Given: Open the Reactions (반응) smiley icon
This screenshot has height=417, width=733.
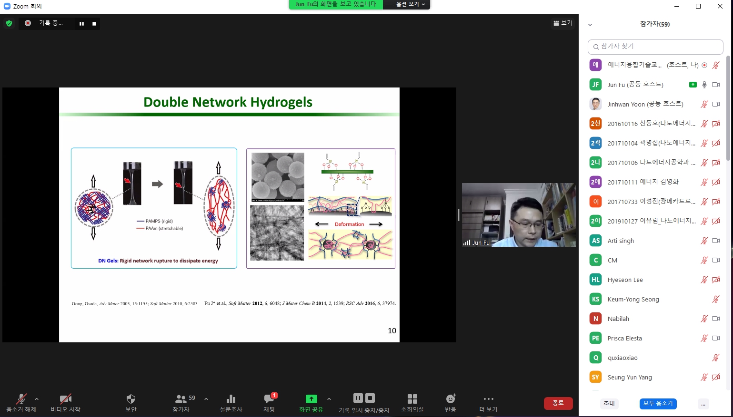Looking at the screenshot, I should click(451, 399).
